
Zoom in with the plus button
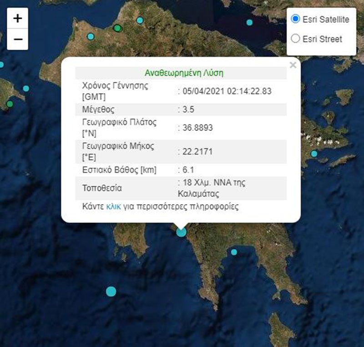18,19
